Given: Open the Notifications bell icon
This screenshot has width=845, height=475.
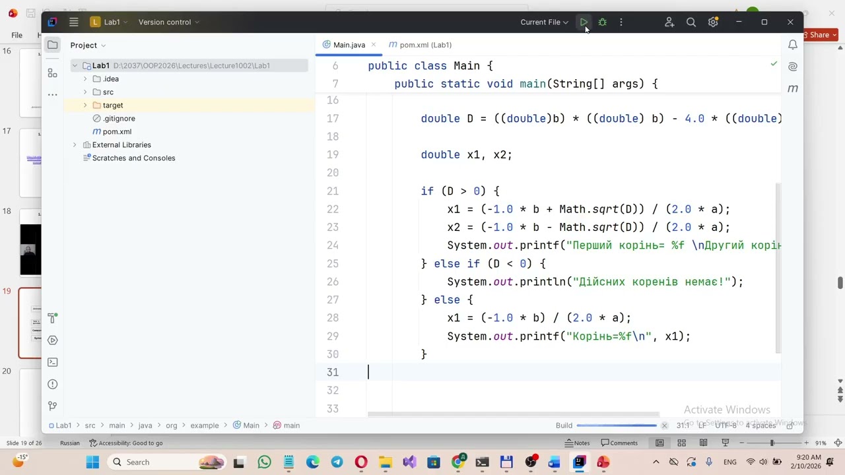Looking at the screenshot, I should click(x=793, y=45).
